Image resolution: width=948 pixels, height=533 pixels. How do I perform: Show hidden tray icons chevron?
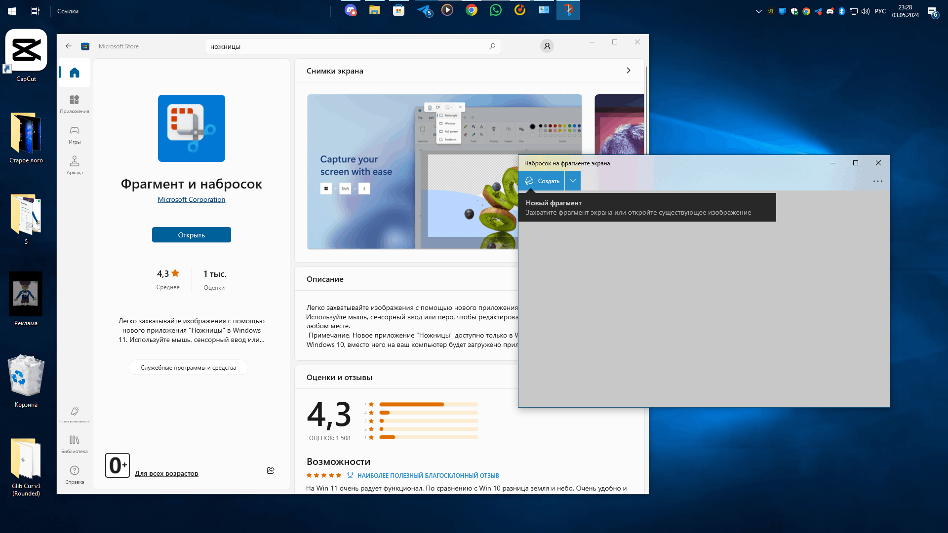(x=759, y=11)
